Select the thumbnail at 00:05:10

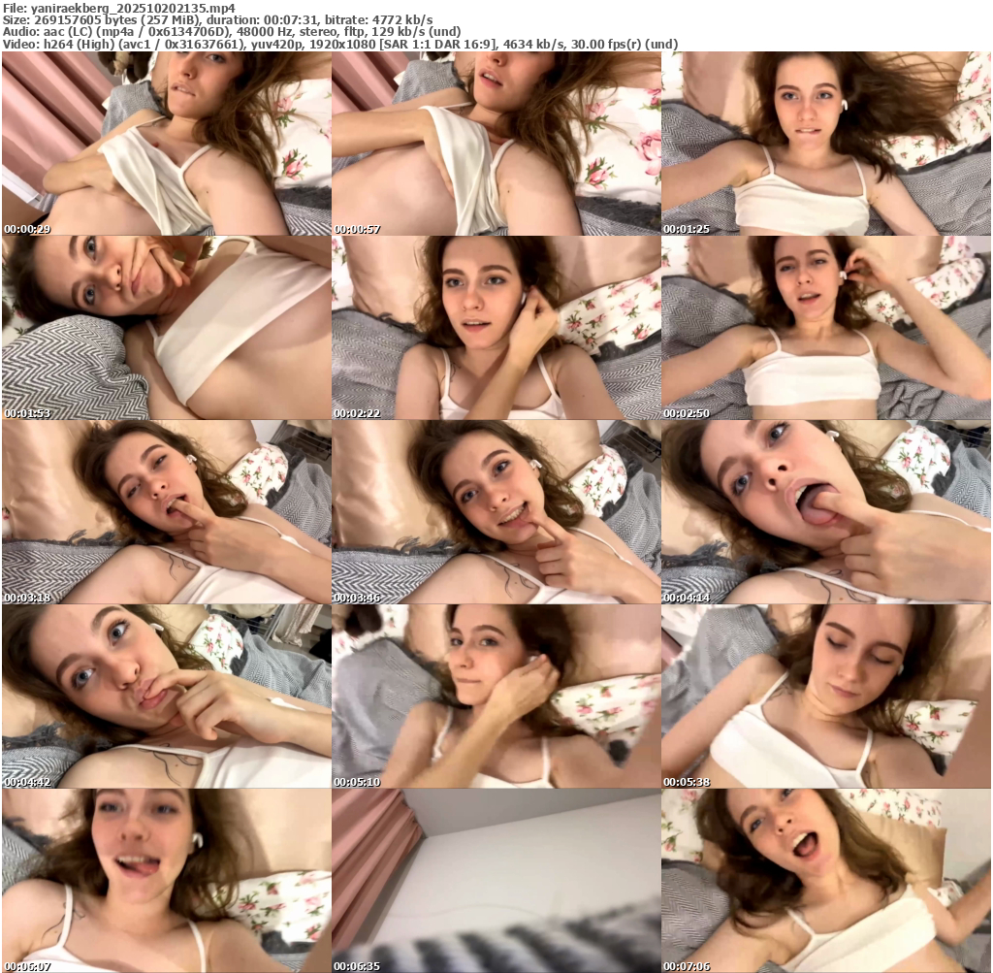pyautogui.click(x=496, y=697)
